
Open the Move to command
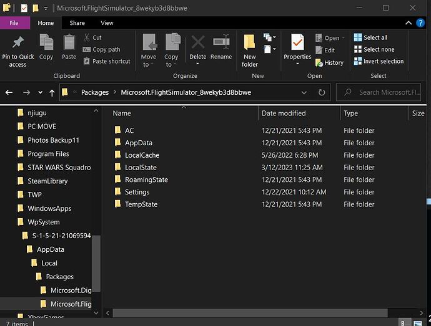(x=149, y=50)
